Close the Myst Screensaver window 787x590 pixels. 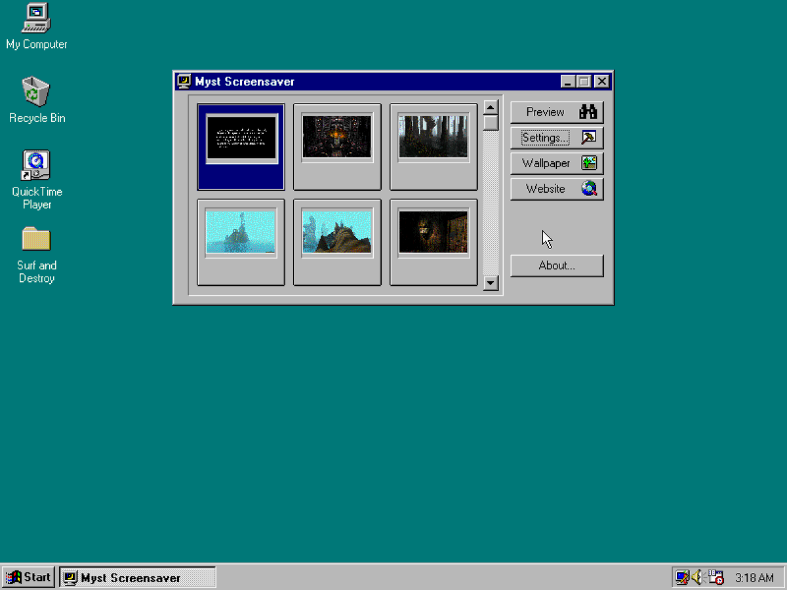click(602, 81)
